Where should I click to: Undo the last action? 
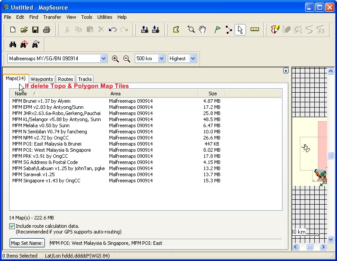pyautogui.click(x=112, y=30)
